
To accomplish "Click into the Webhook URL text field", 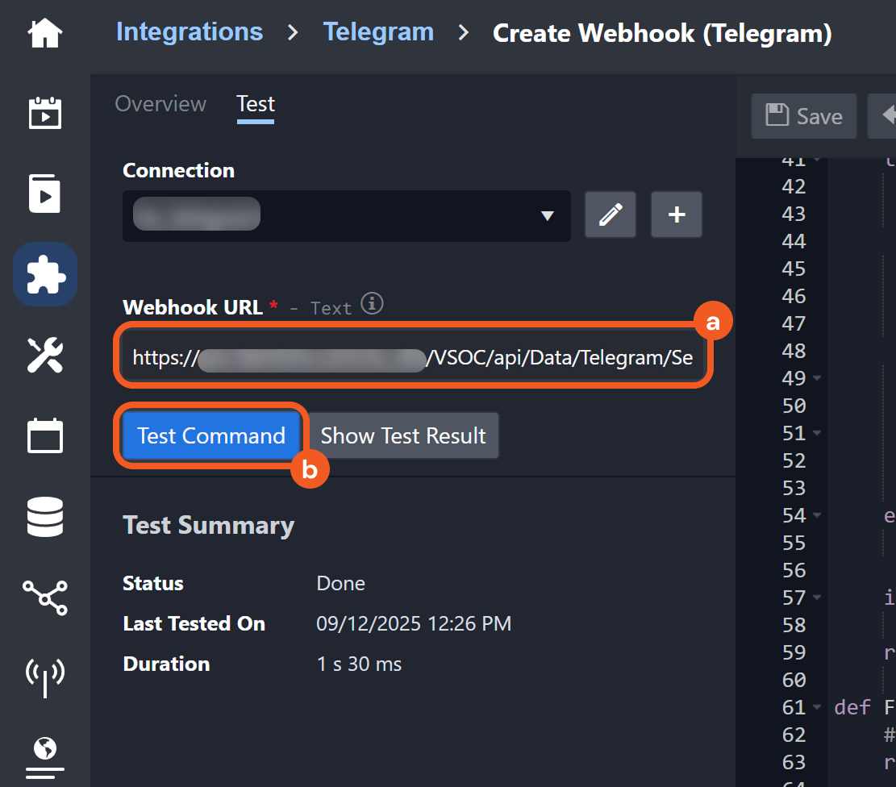I will (x=412, y=358).
